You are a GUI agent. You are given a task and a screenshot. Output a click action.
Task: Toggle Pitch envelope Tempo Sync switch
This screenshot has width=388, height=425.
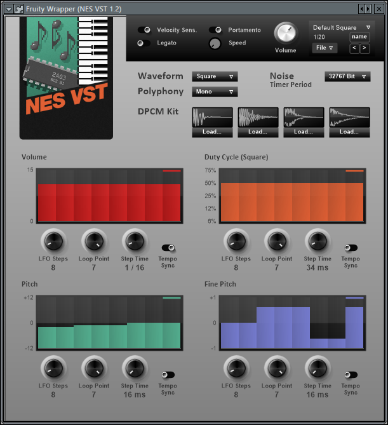pos(168,375)
